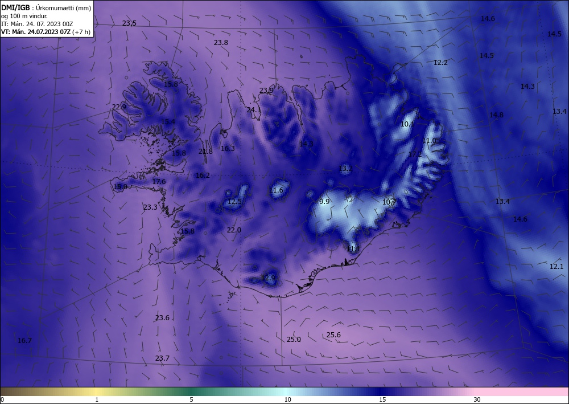The height and width of the screenshot is (404, 569).
Task: Click the 23.3 value on the map
Action: pyautogui.click(x=150, y=207)
